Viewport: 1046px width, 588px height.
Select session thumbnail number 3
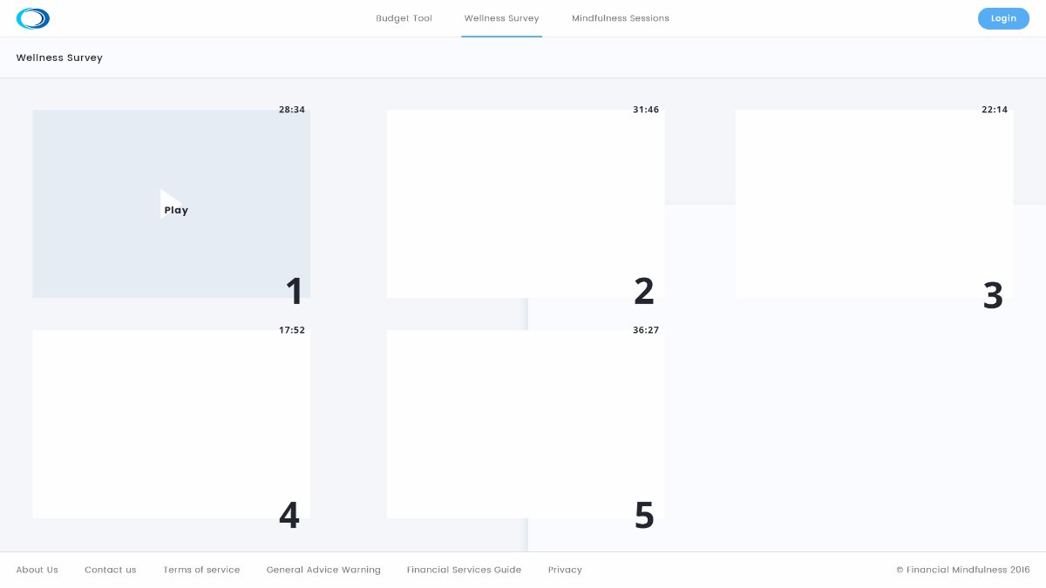pos(873,204)
